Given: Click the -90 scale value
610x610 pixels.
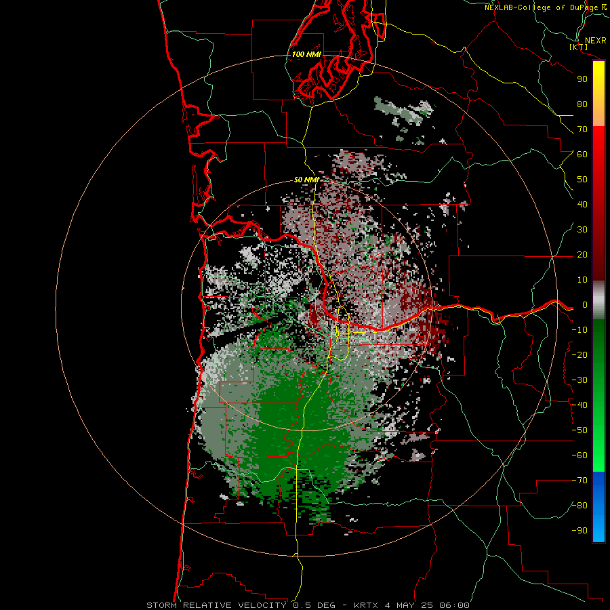Looking at the screenshot, I should coord(579,531).
